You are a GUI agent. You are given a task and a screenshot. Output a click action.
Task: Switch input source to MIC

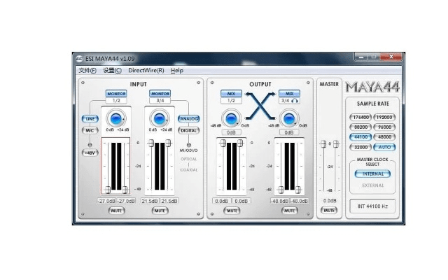[90, 129]
